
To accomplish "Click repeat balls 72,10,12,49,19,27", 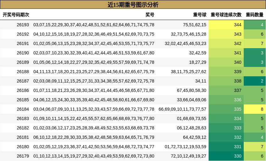I will point(189,156).
